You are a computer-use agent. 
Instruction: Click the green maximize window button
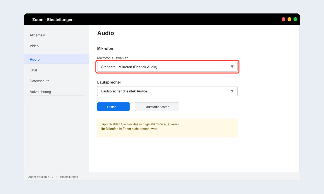click(295, 19)
